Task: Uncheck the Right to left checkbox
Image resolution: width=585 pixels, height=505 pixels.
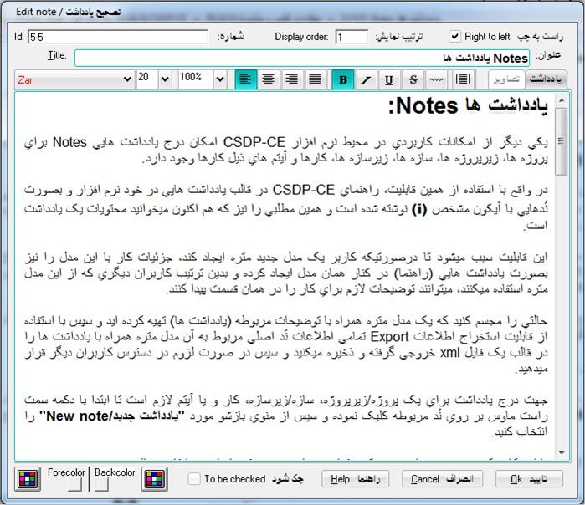Action: coord(454,37)
